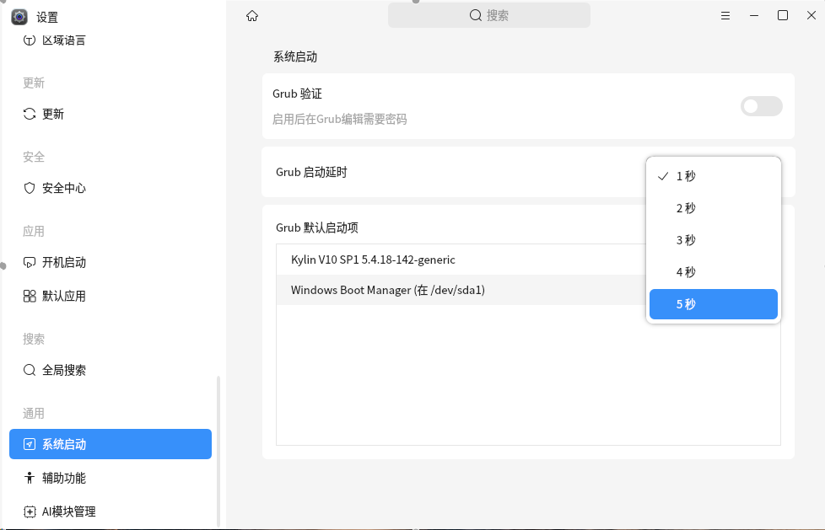Viewport: 825px width, 530px height.
Task: Switch to 开机启动 settings
Action: pos(111,262)
